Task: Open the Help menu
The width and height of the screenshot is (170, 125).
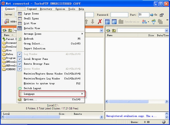Action: coord(81,9)
